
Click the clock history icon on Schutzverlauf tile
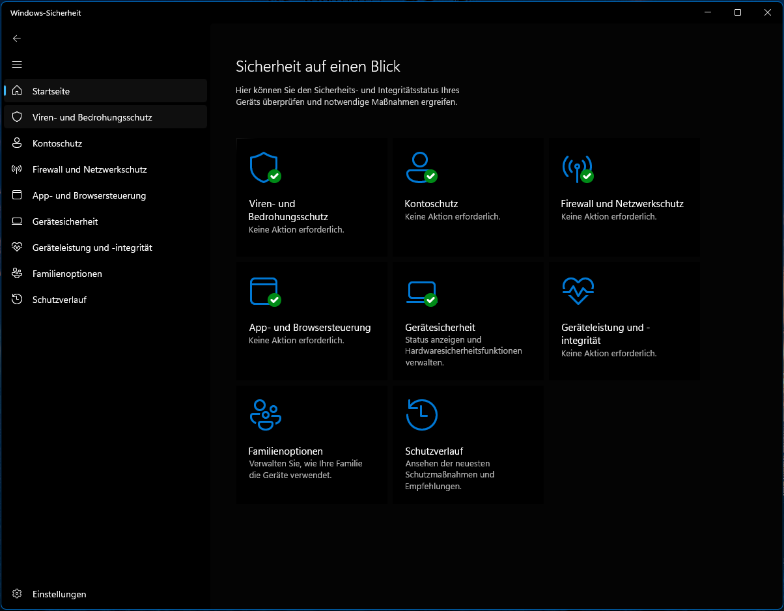point(421,415)
